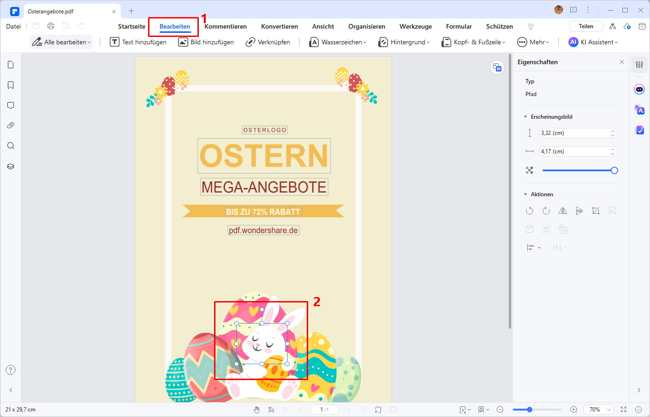Rotate the selected object counterclockwise
This screenshot has width=650, height=417.
(x=530, y=211)
